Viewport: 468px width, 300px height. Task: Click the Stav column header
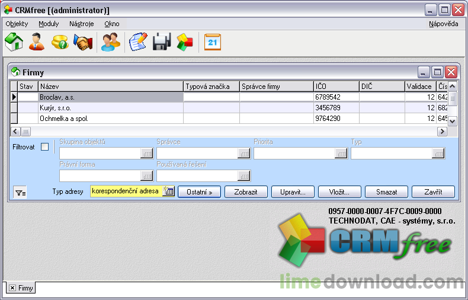[28, 87]
